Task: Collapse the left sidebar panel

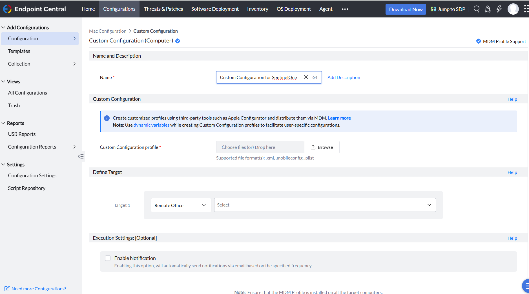Action: 81,156
